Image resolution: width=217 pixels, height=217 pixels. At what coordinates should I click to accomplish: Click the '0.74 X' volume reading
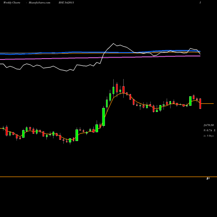211,131
